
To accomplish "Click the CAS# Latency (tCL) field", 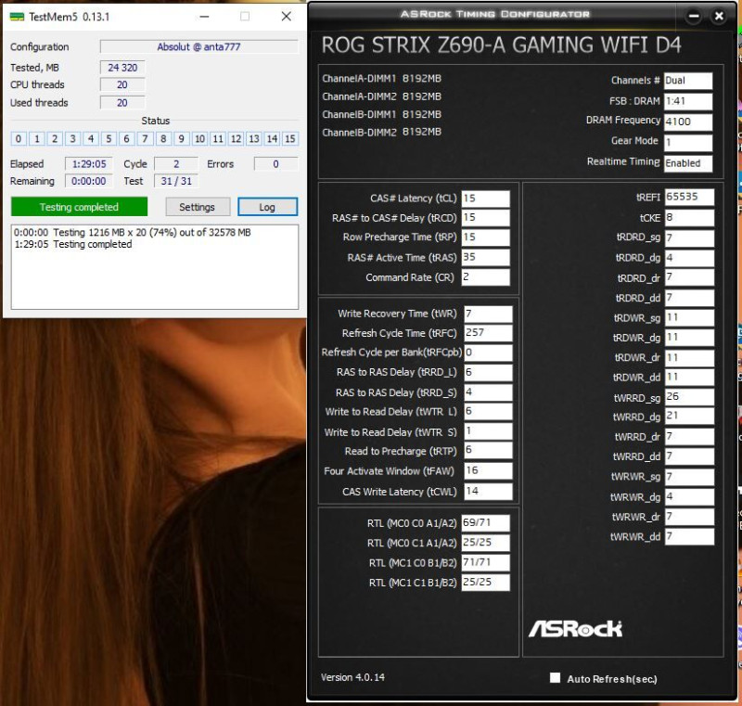I will pyautogui.click(x=485, y=199).
